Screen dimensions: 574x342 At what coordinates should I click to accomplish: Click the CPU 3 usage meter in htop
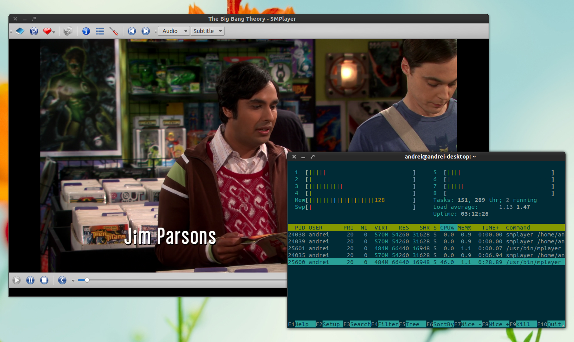[x=355, y=186]
